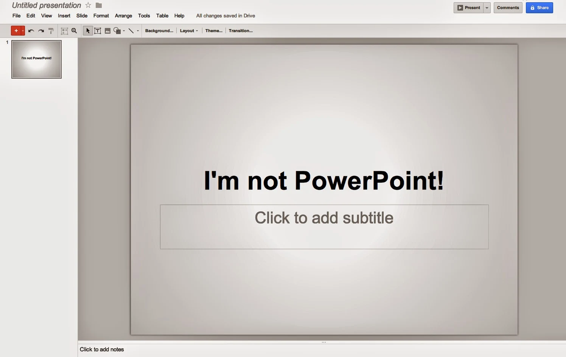Undo the last action

coord(31,31)
